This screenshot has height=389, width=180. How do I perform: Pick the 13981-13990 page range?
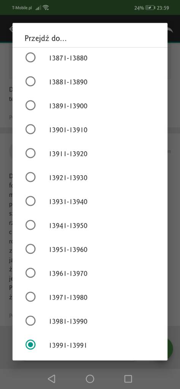pyautogui.click(x=90, y=321)
